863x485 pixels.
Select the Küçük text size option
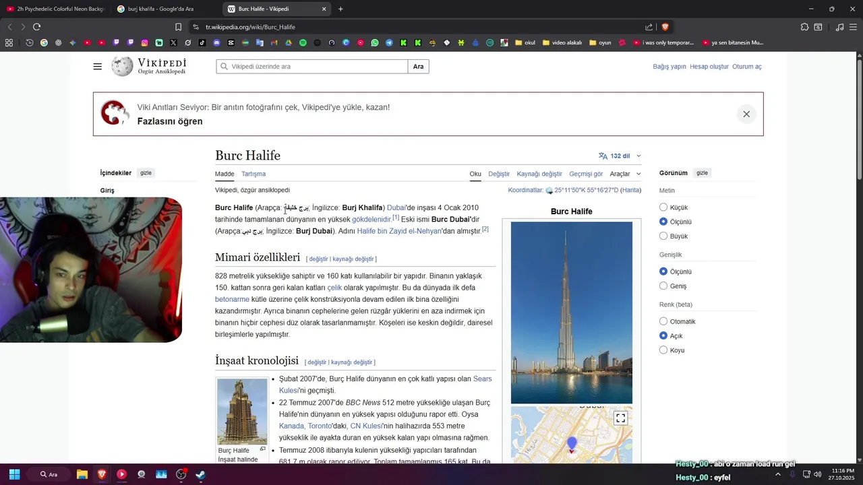[663, 207]
